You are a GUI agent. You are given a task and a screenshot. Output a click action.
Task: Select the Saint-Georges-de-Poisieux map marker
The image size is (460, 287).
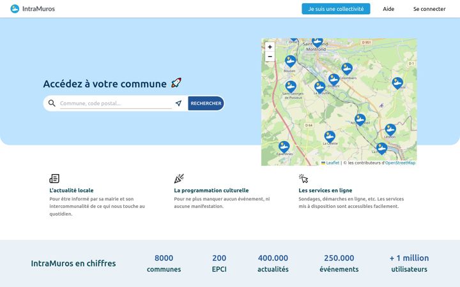(291, 87)
